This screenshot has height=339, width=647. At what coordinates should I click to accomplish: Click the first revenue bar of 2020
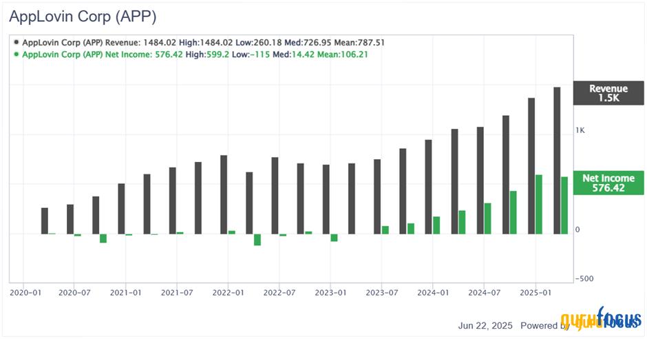tap(45, 221)
